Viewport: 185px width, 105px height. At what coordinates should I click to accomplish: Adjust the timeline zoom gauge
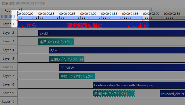[x=8, y=17]
